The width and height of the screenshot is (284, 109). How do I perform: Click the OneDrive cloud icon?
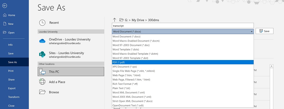[x=42, y=41]
